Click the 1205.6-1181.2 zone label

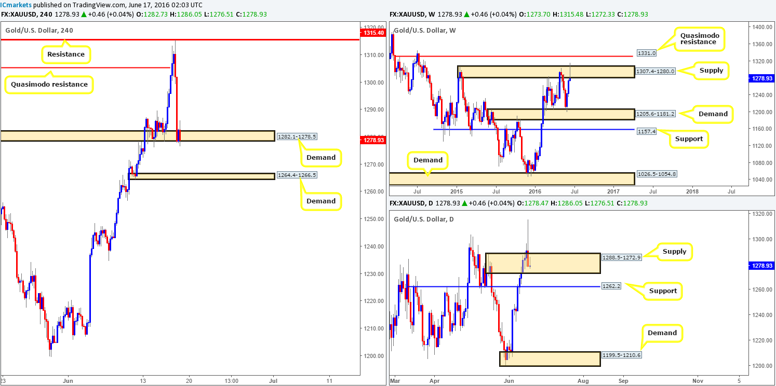click(655, 113)
